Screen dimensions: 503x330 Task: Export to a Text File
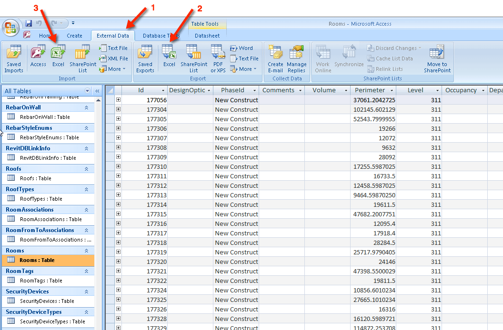pos(244,58)
